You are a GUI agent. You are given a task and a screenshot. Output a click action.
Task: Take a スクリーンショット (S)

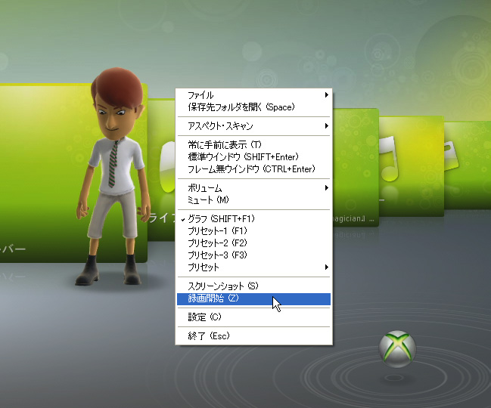253,286
